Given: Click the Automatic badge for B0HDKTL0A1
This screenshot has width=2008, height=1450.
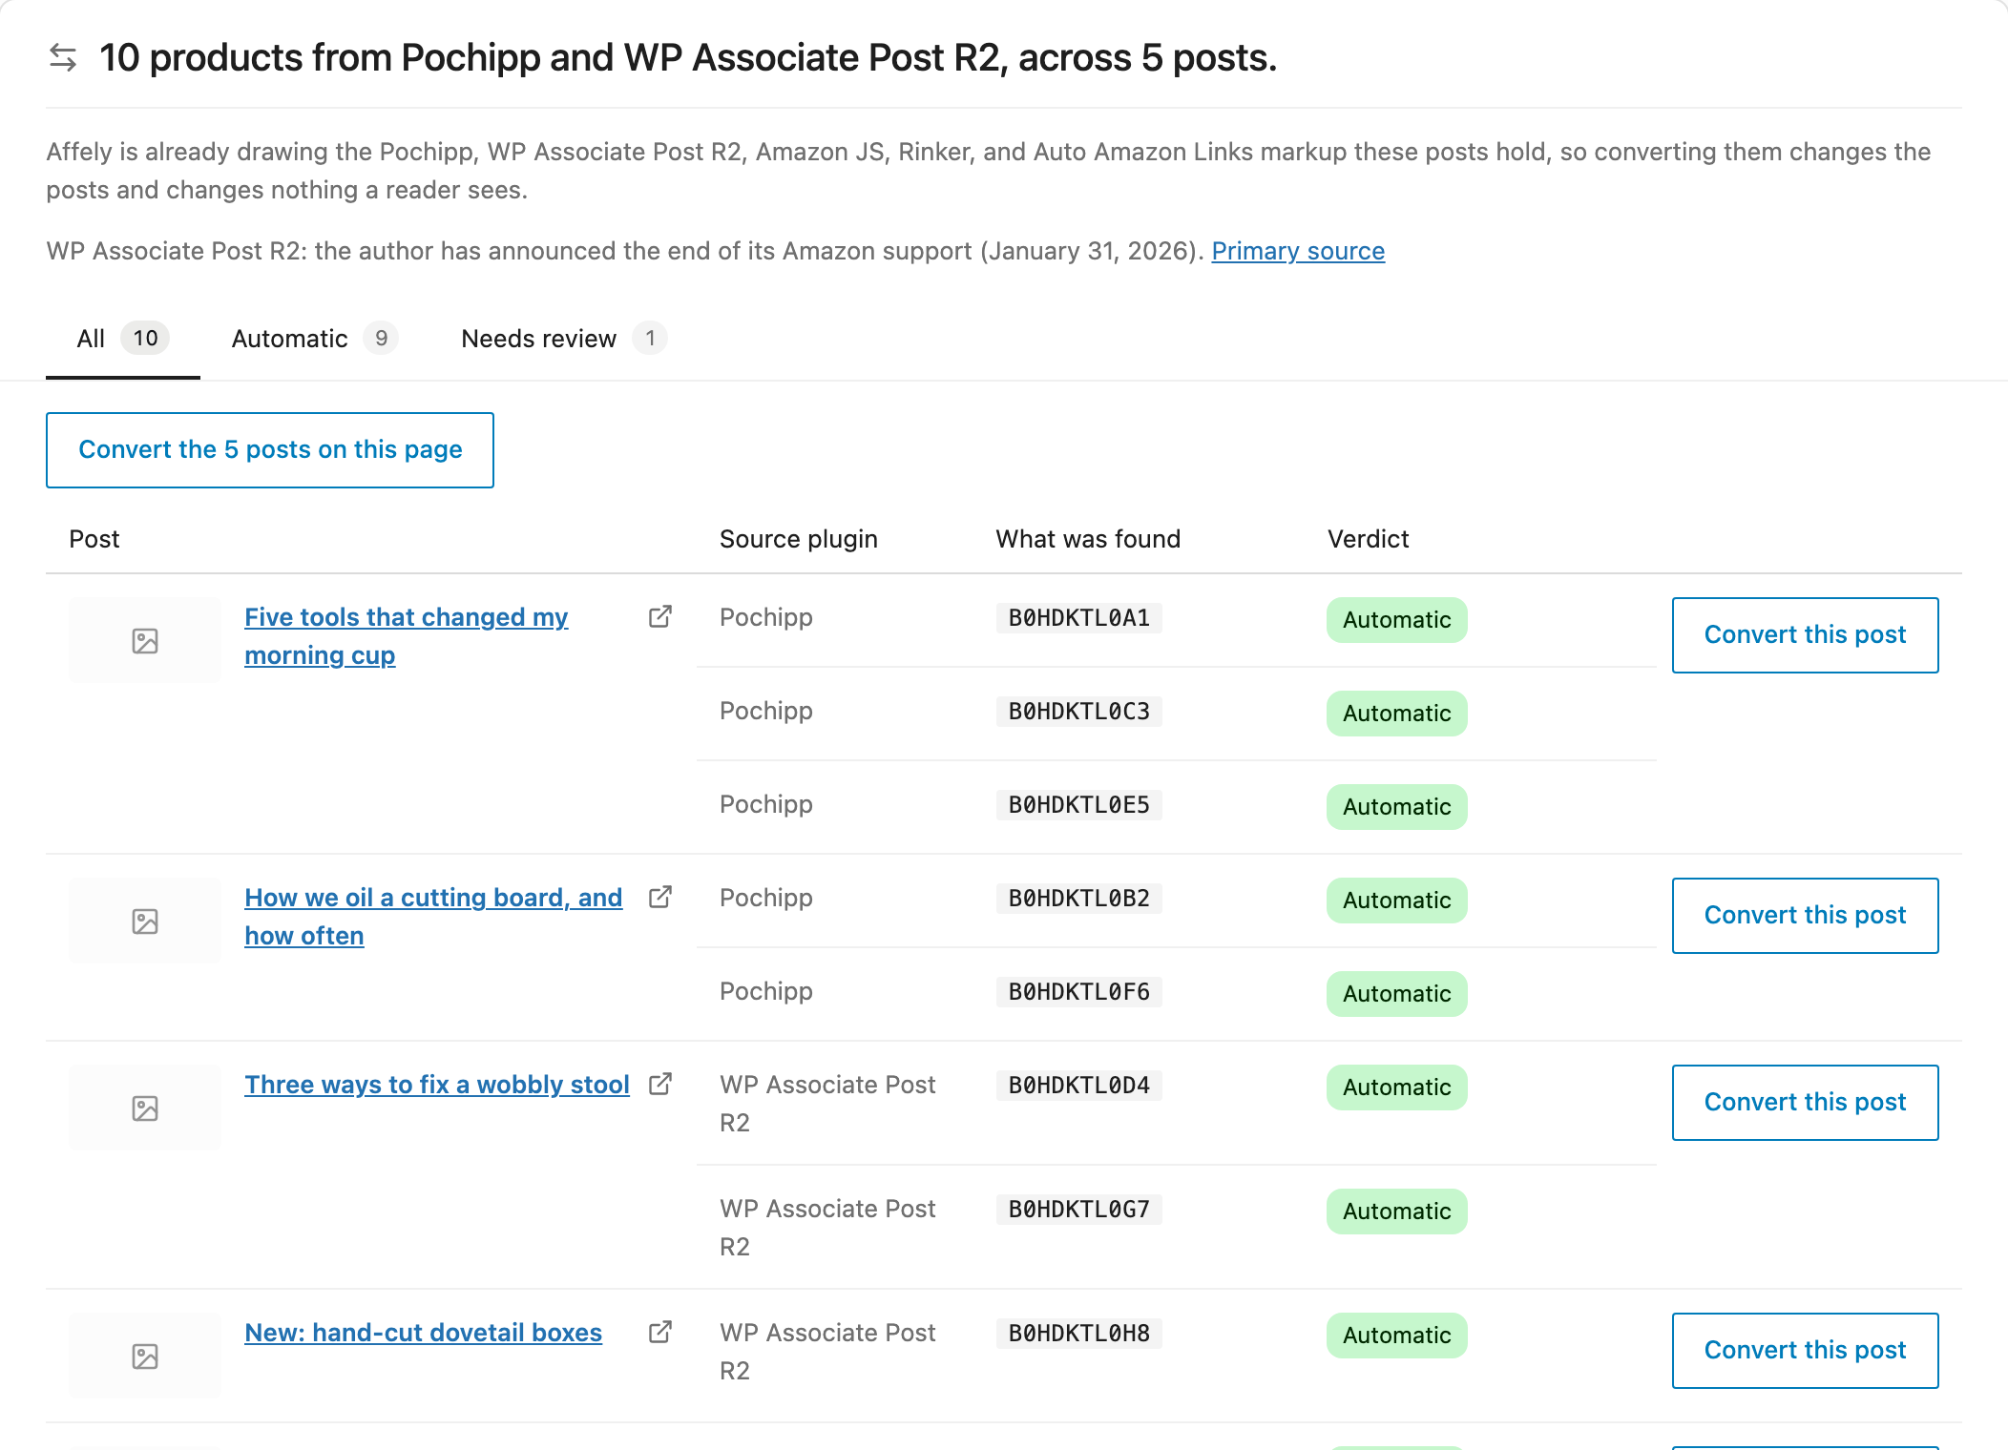Looking at the screenshot, I should tap(1396, 620).
